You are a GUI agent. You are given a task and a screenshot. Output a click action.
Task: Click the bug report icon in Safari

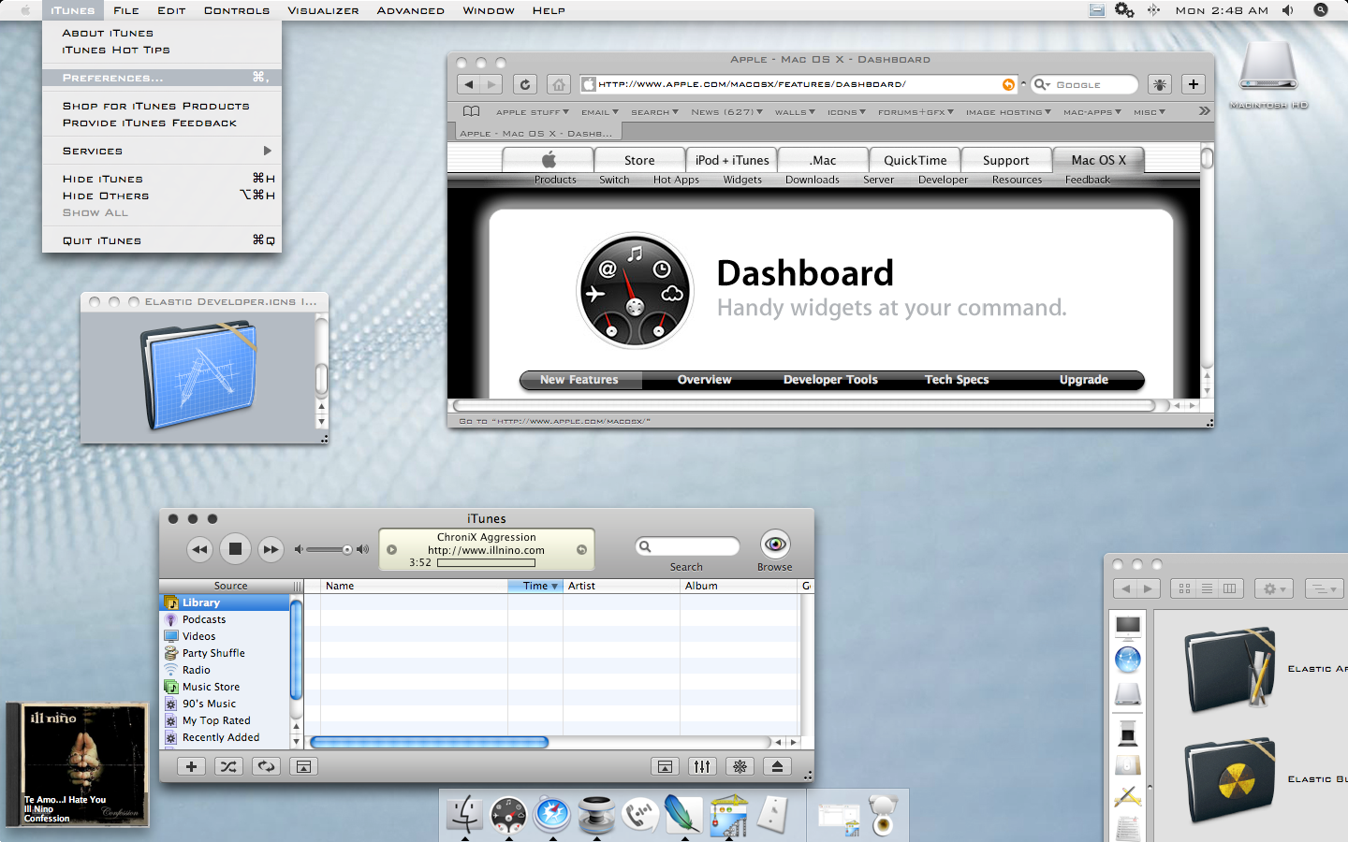click(1160, 84)
